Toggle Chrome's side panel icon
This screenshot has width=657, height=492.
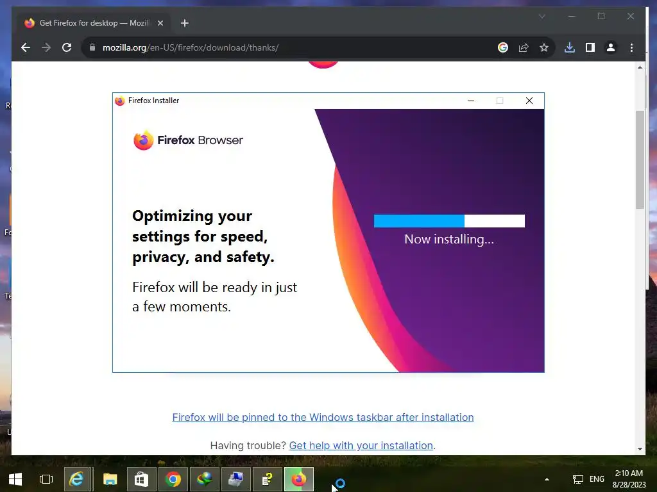[x=590, y=47]
